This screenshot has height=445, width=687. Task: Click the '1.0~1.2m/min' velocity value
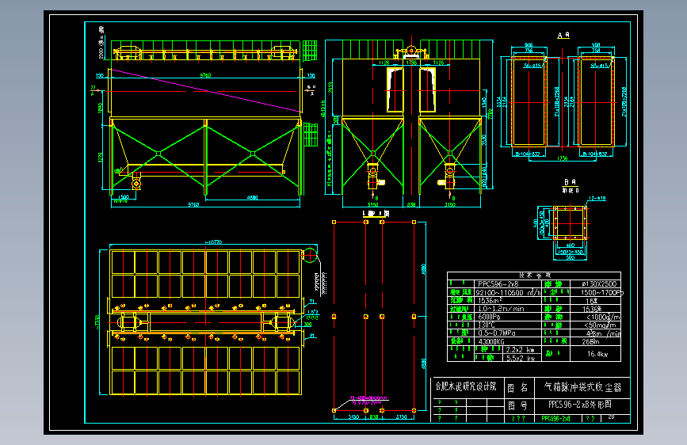501,309
